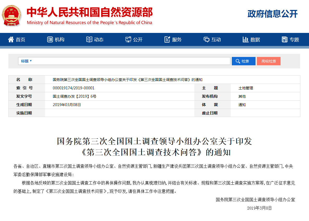Click the 实施日期 row label
Image resolution: width=309 pixels, height=221 pixels.
24,113
